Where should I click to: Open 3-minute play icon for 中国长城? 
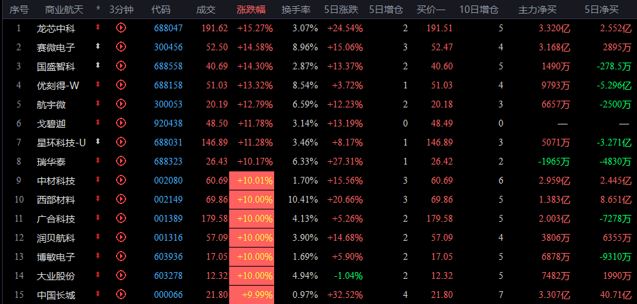point(121,294)
